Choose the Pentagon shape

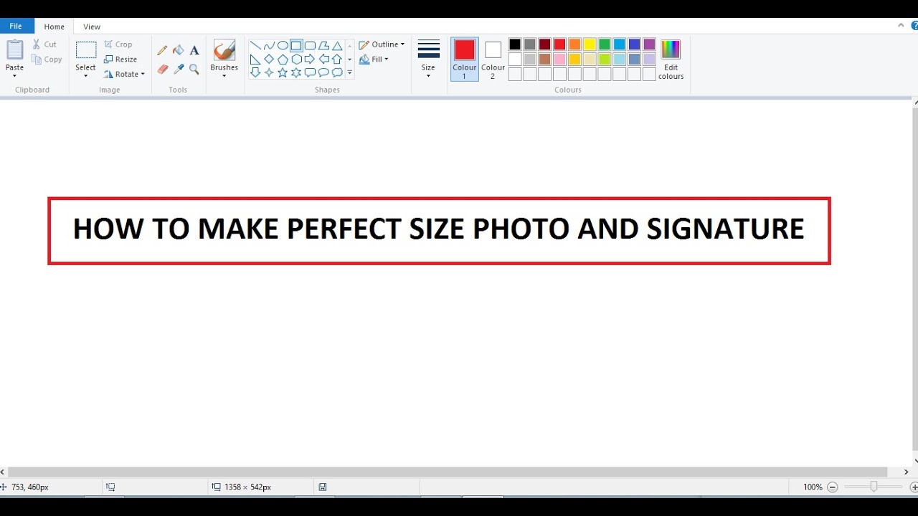pyautogui.click(x=283, y=59)
